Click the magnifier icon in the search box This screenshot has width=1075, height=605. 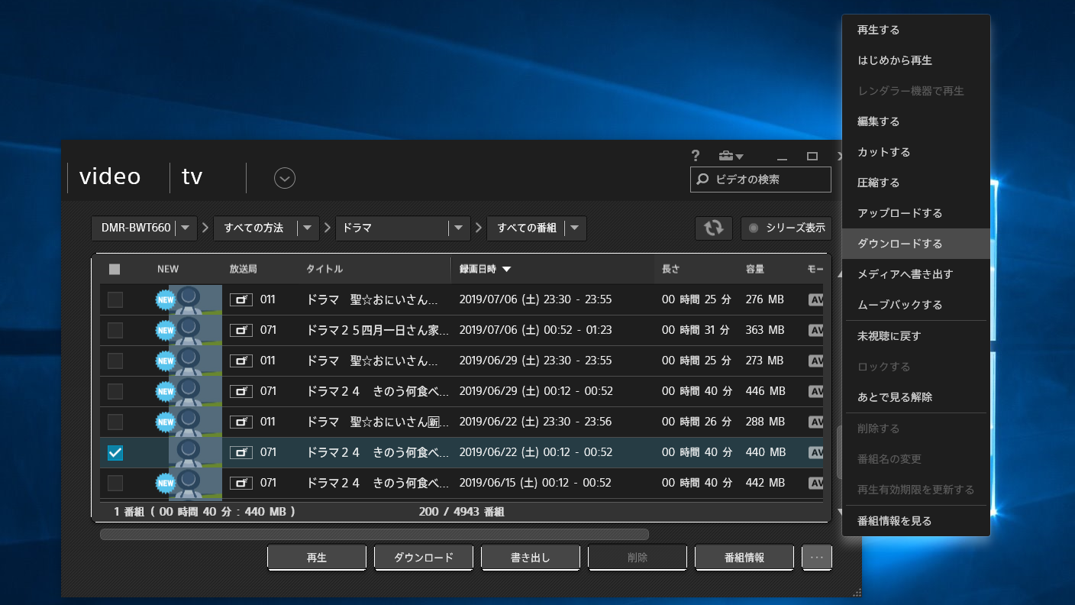pos(703,180)
